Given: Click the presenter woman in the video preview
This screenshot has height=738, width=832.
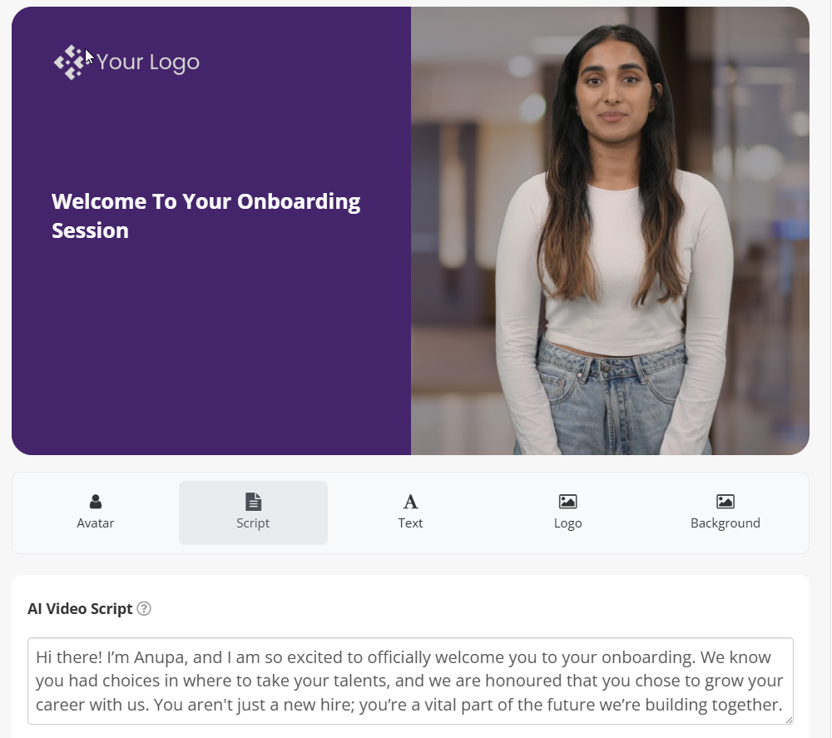Looking at the screenshot, I should point(616,239).
